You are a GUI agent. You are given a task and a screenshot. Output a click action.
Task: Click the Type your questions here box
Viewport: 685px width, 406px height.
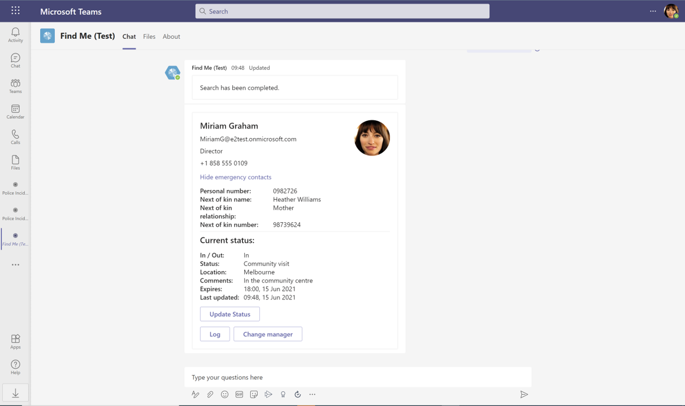[x=357, y=377]
